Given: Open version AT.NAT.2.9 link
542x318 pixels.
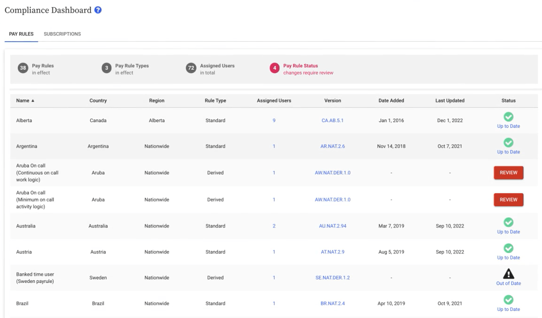Looking at the screenshot, I should 332,252.
